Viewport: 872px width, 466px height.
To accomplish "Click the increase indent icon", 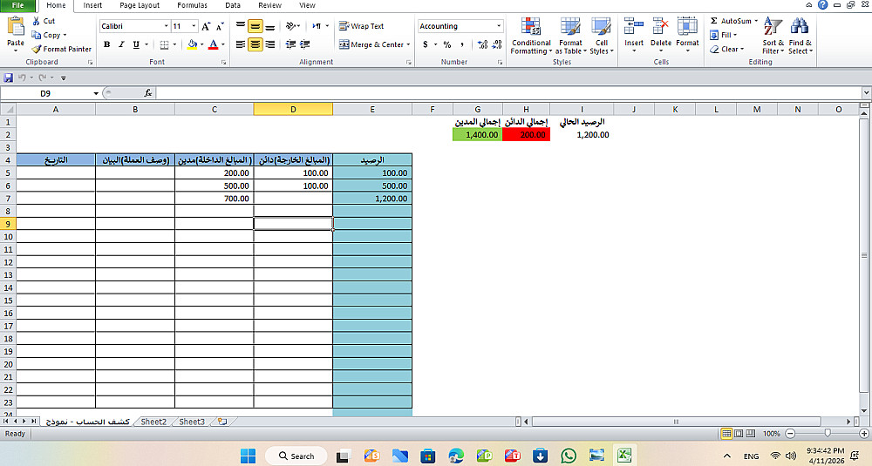I will click(x=304, y=44).
